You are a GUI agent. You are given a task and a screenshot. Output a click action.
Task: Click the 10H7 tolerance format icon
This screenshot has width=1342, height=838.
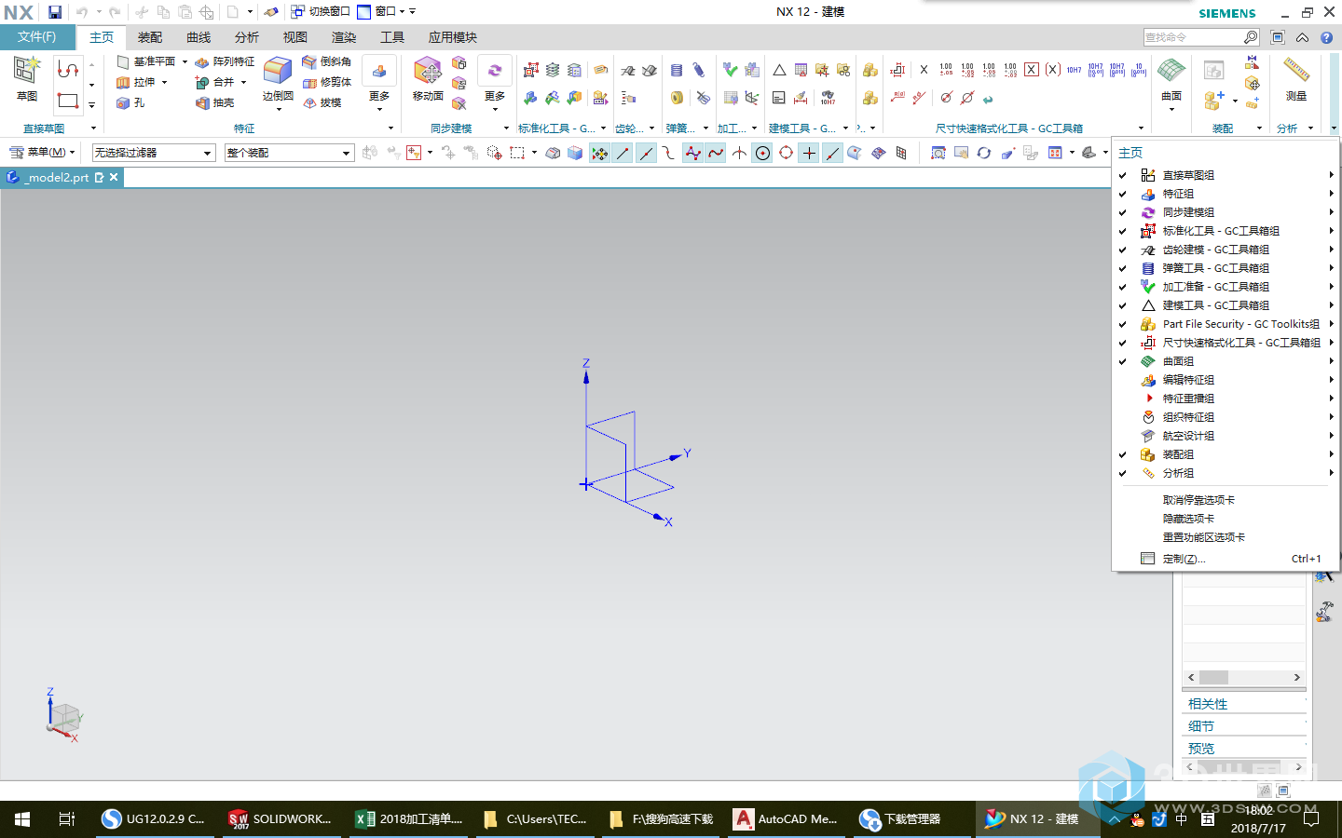coord(1075,70)
